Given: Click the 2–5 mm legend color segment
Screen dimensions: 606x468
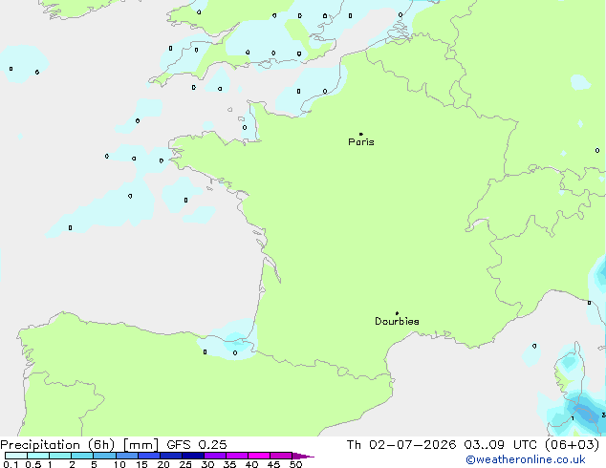Looking at the screenshot, I should [x=82, y=456].
